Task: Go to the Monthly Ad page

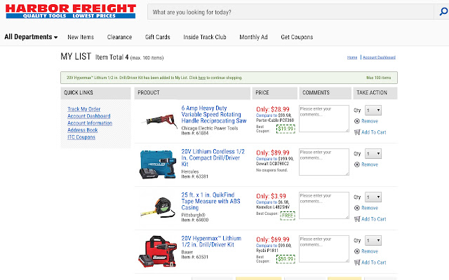Action: tap(252, 37)
